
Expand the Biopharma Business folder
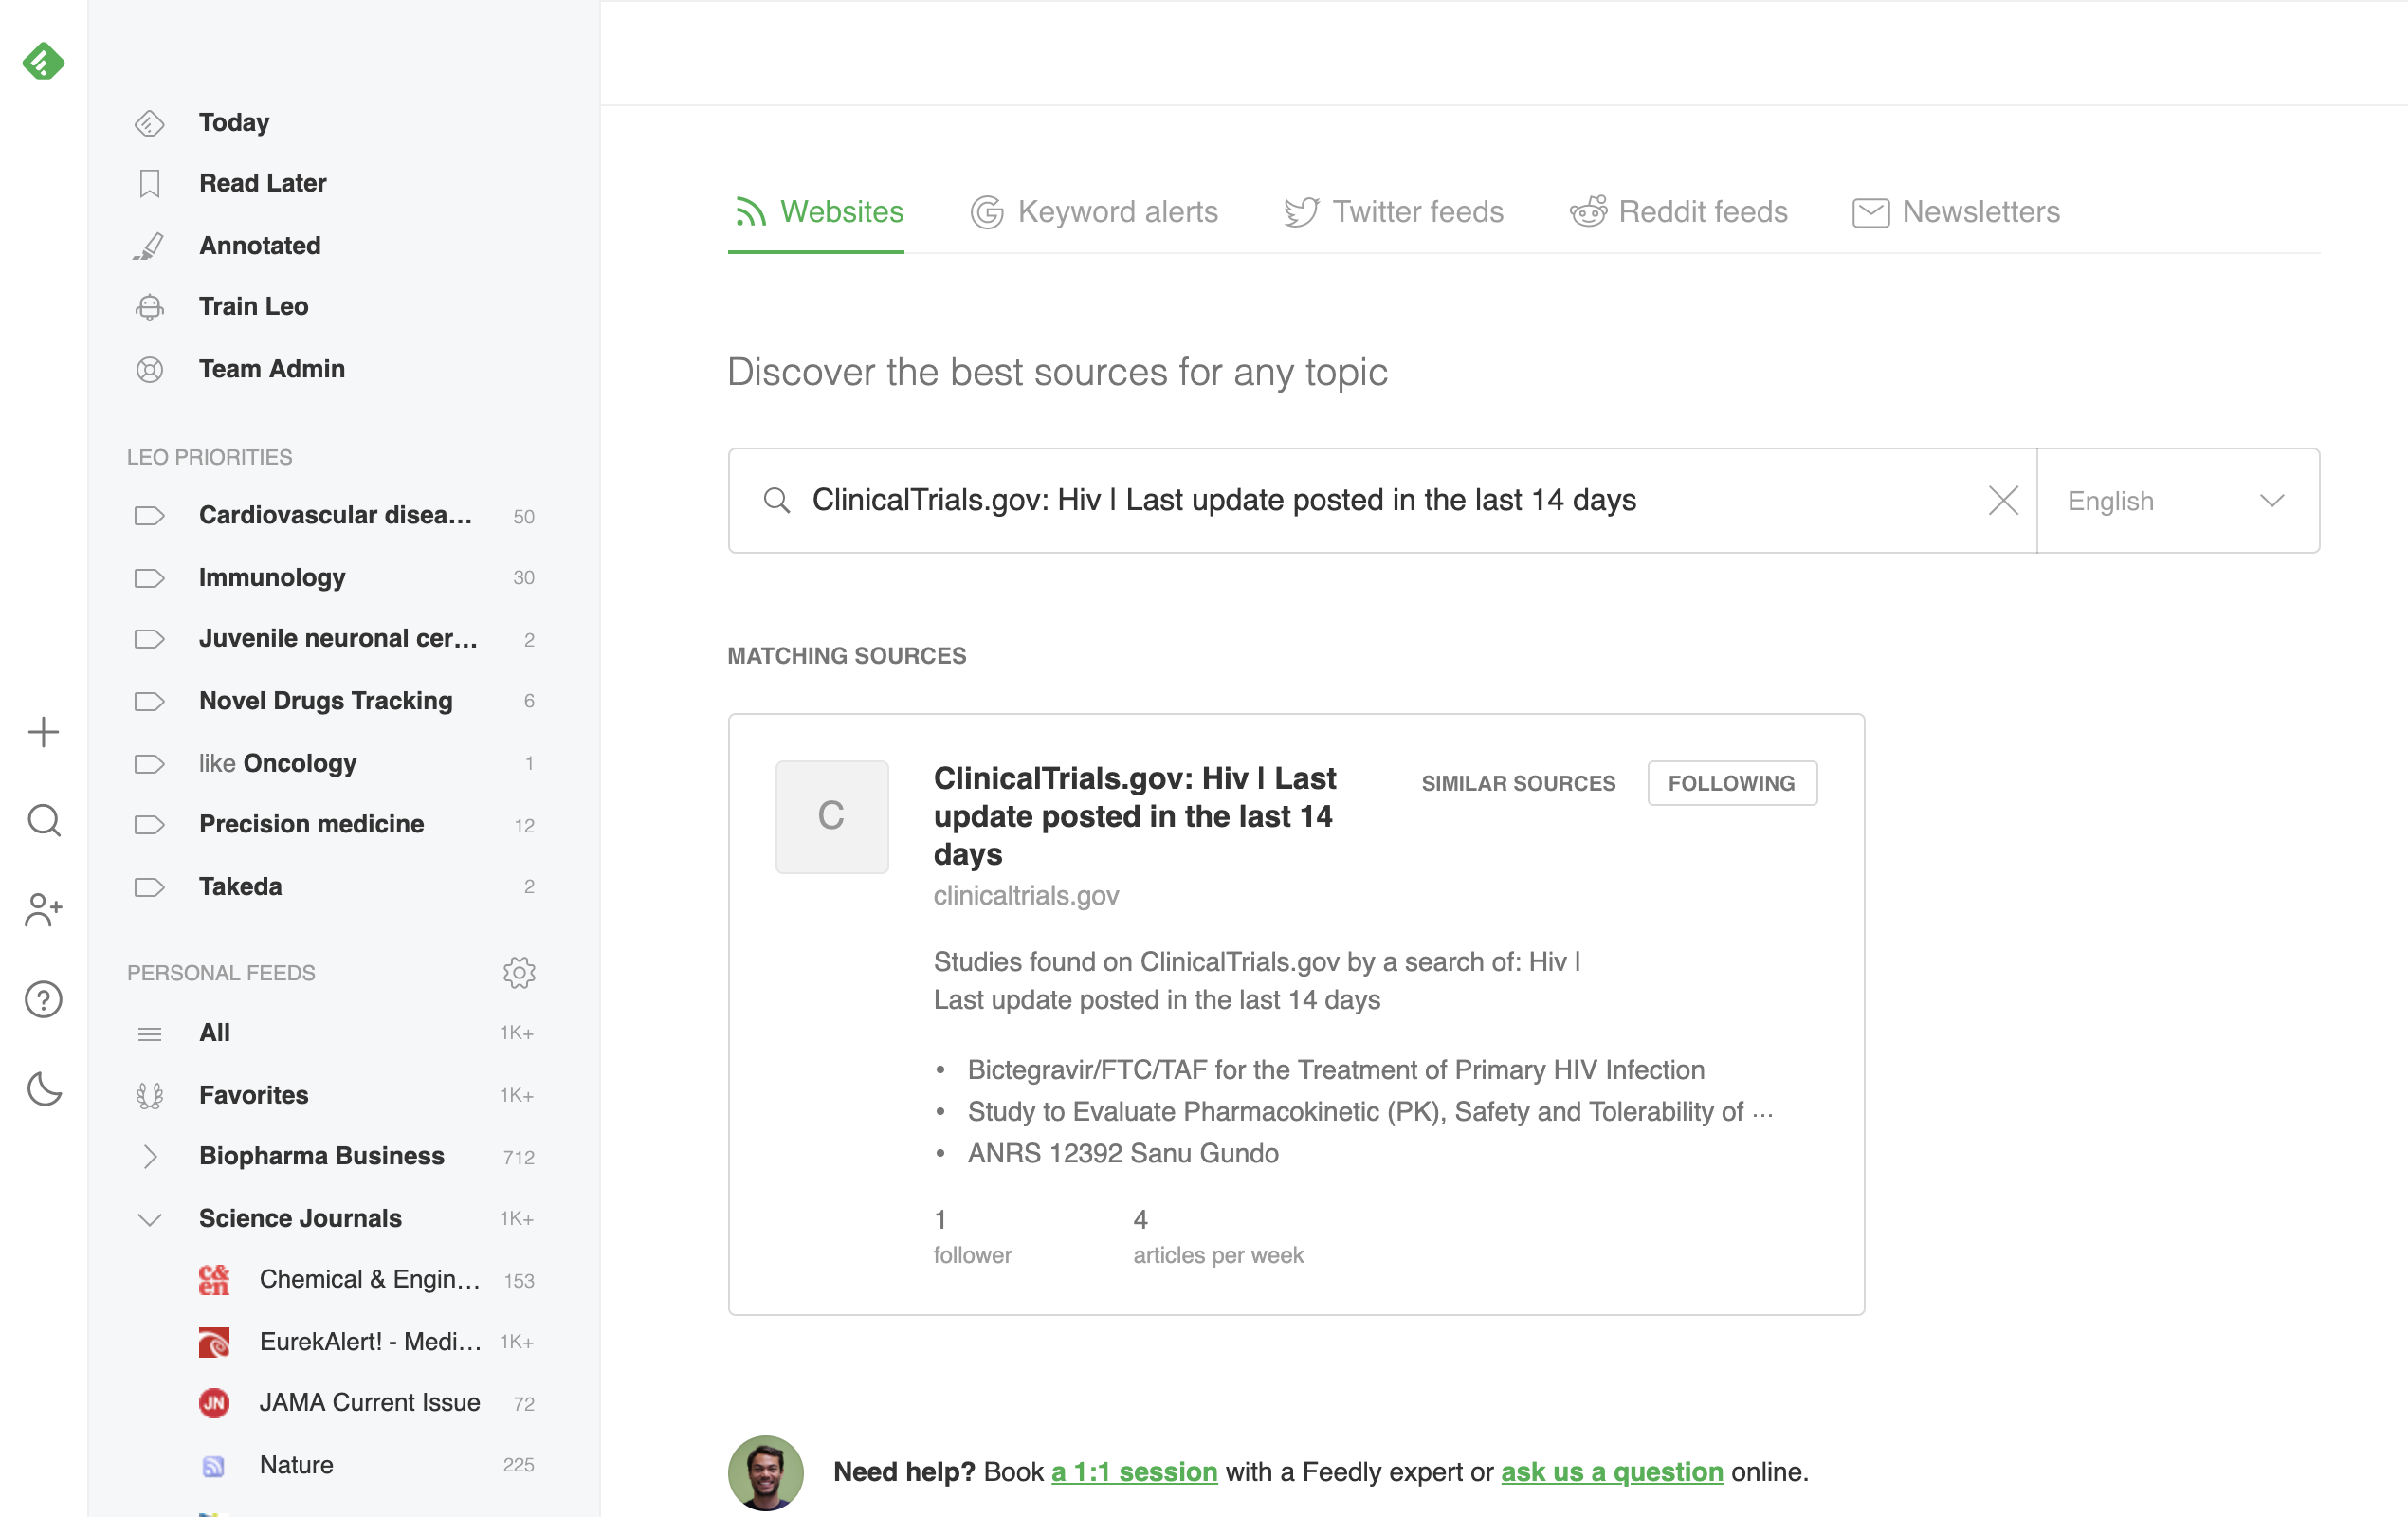pos(150,1156)
